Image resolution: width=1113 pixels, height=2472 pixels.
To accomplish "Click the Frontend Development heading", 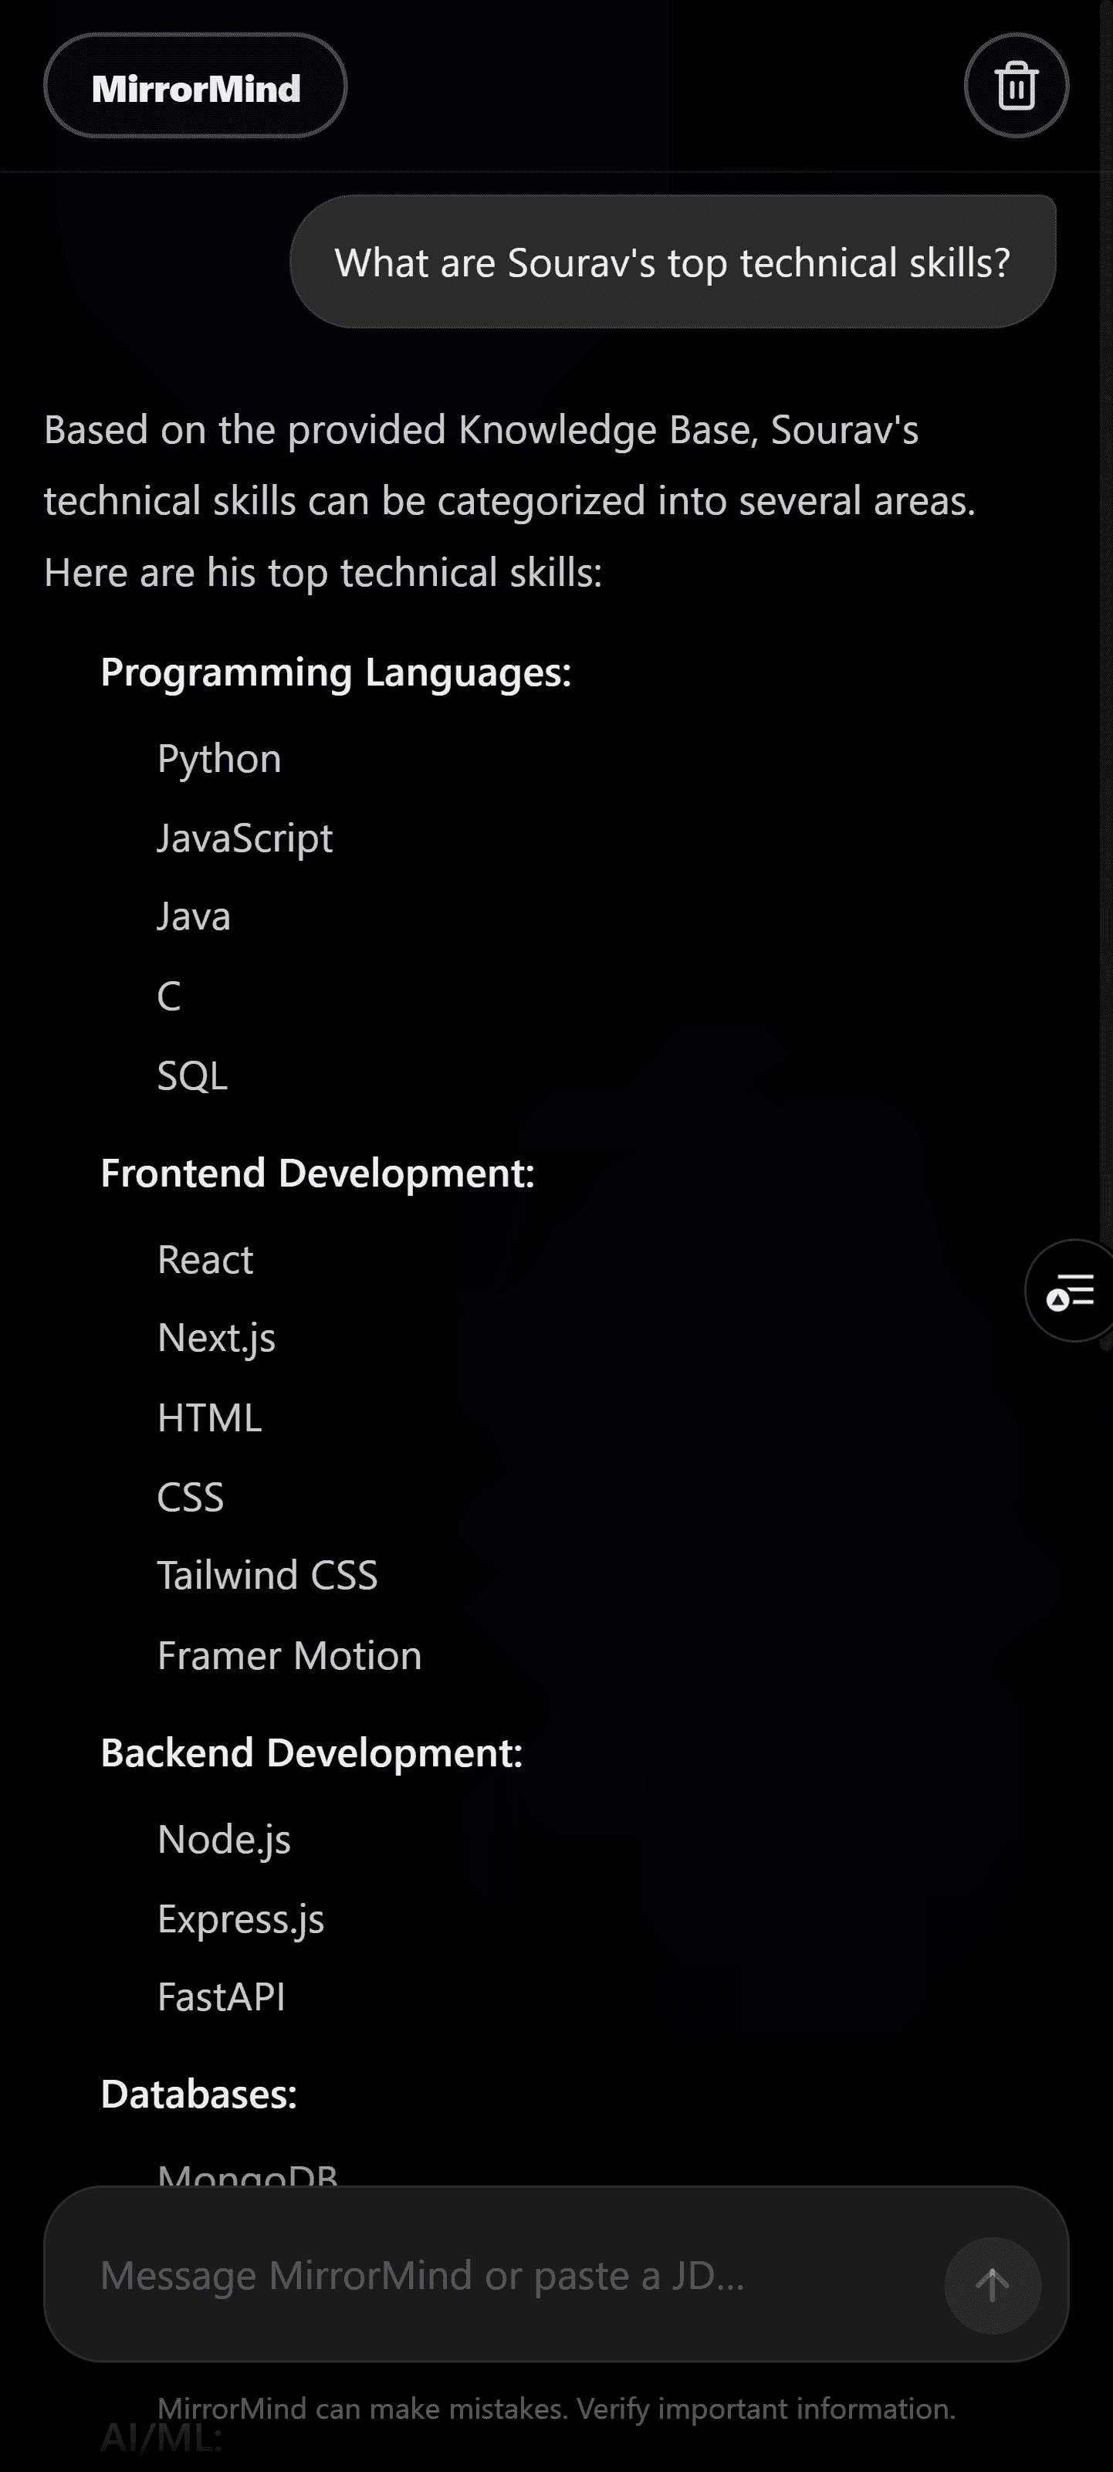I will pos(317,1173).
